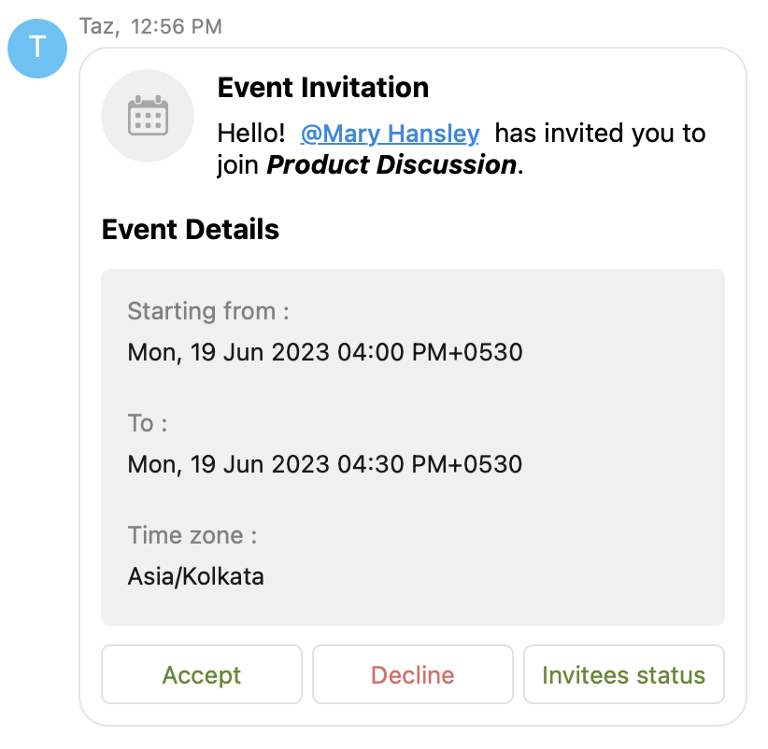This screenshot has height=749, width=768.
Task: View Invitees status
Action: 623,675
